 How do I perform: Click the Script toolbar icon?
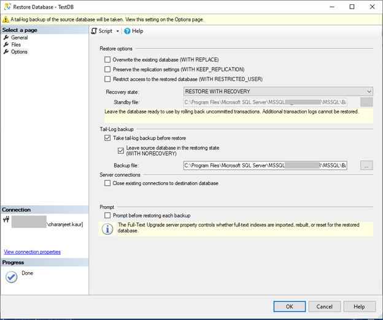(94, 31)
